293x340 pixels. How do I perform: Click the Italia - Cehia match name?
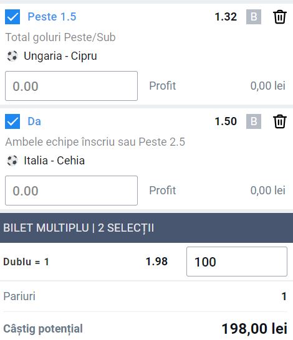tap(54, 161)
